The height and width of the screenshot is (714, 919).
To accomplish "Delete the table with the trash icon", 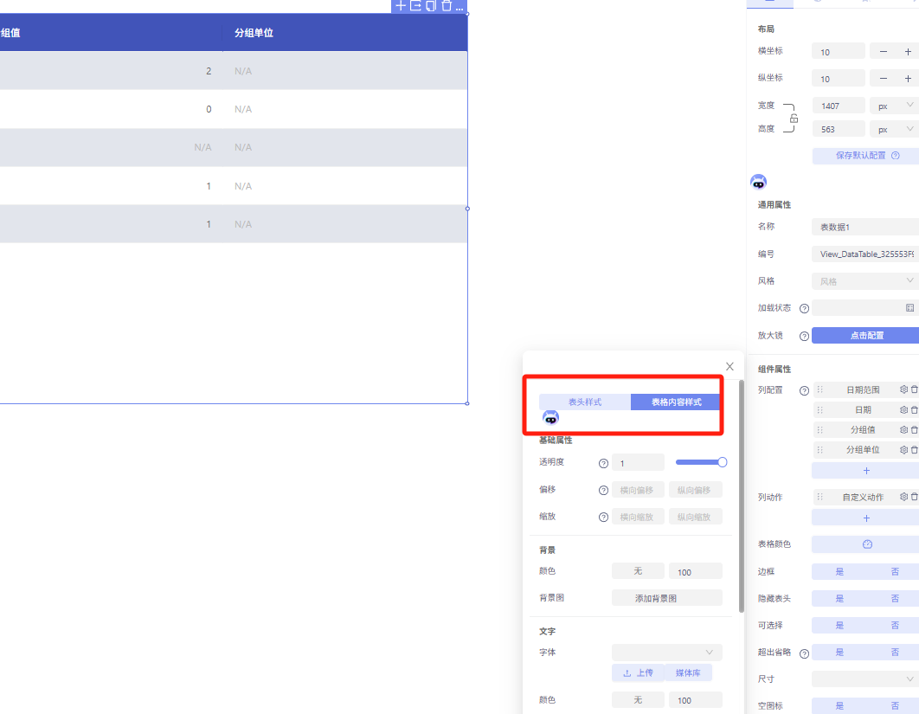I will (x=446, y=6).
